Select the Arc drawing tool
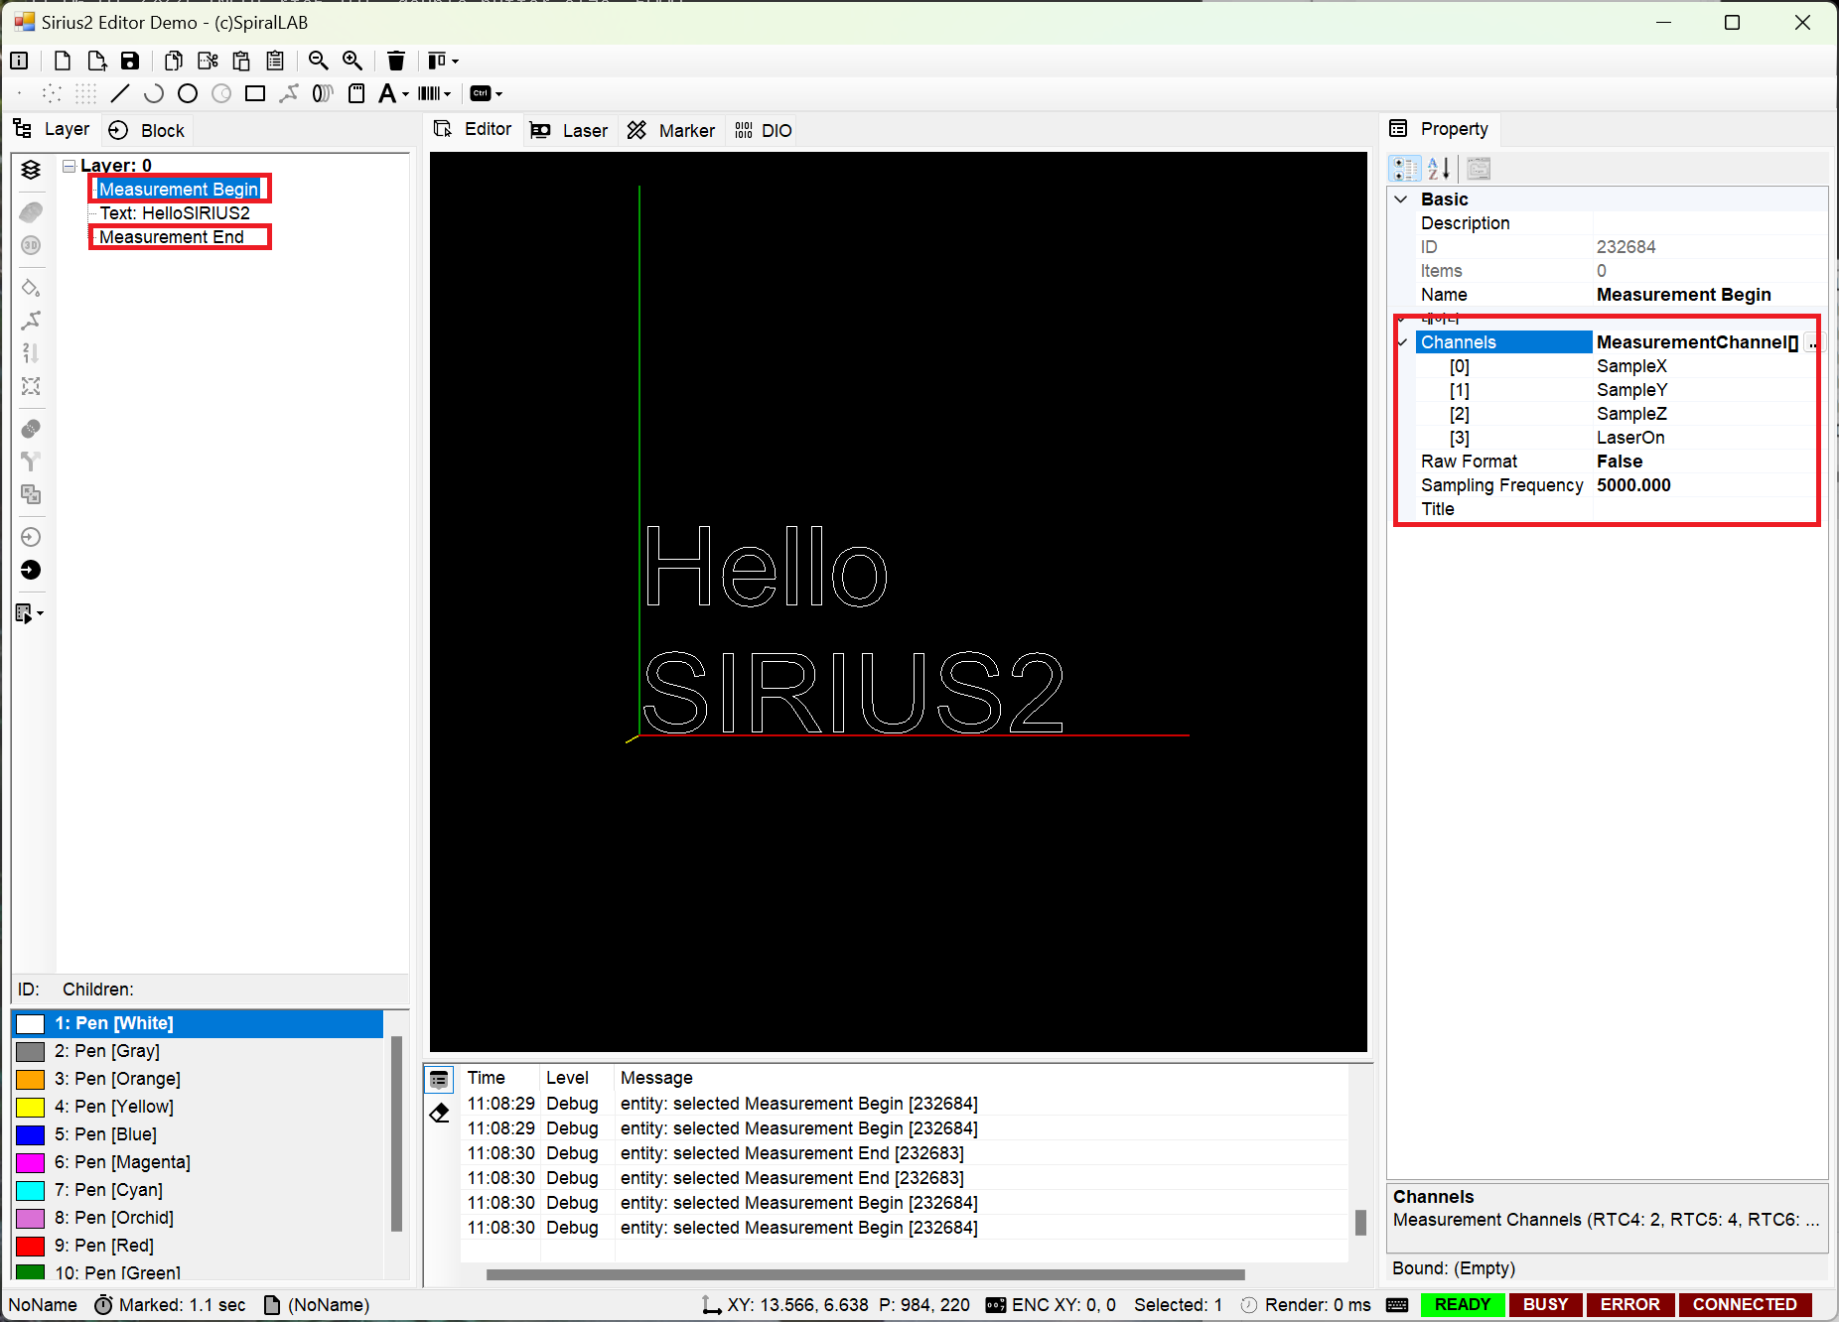Image resolution: width=1839 pixels, height=1322 pixels. pos(154,93)
